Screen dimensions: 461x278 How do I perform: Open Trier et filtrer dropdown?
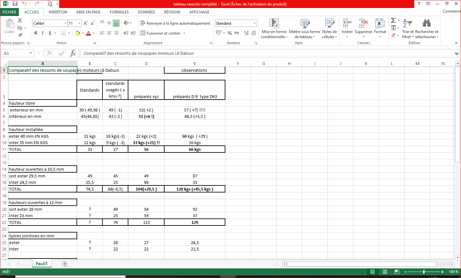coord(408,29)
